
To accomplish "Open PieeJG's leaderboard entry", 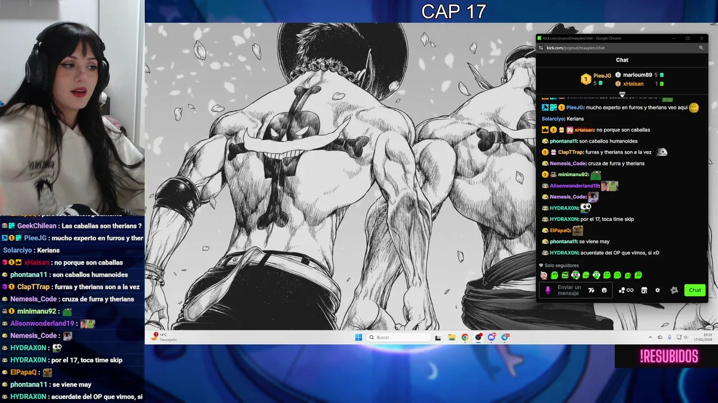I will (x=597, y=79).
